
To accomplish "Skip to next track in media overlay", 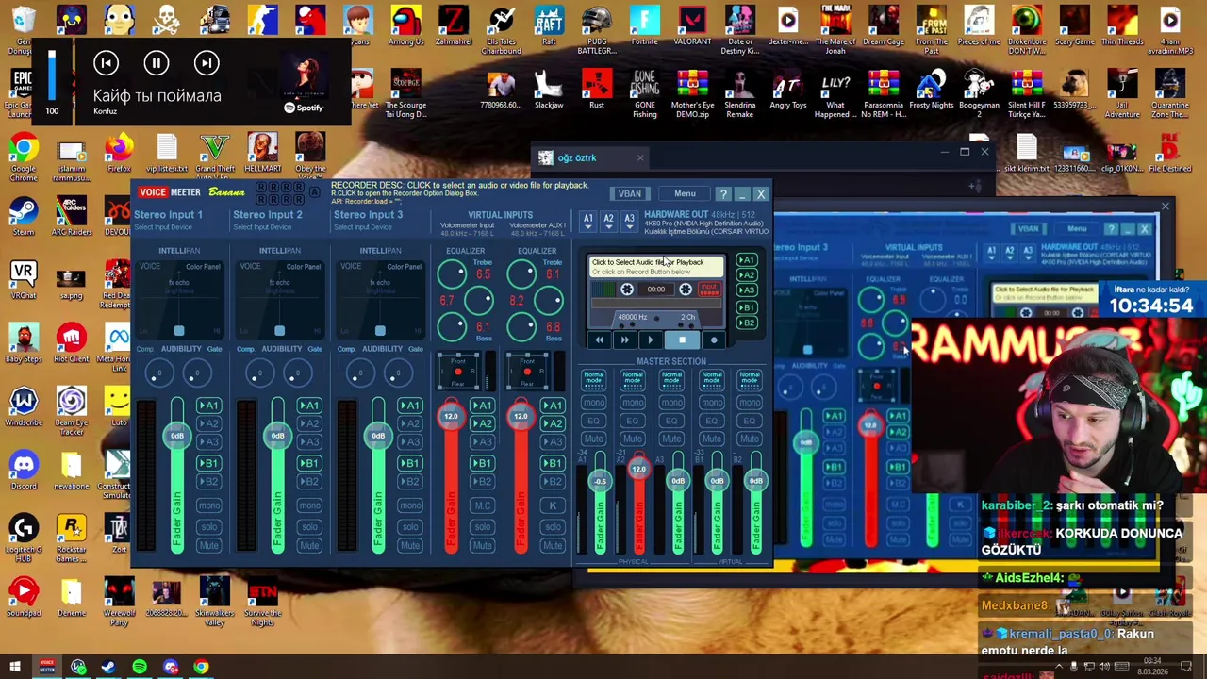I will pyautogui.click(x=207, y=63).
